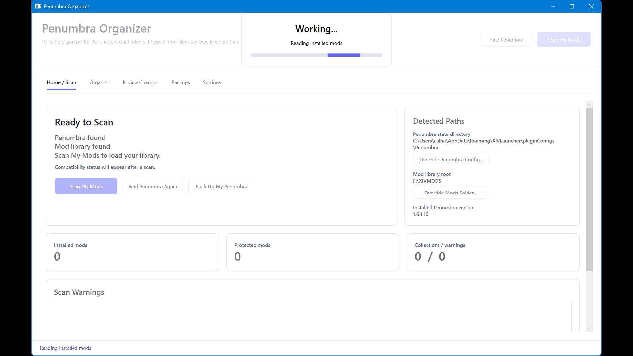Click the 'Working...' heading text
The width and height of the screenshot is (633, 356).
pos(316,29)
